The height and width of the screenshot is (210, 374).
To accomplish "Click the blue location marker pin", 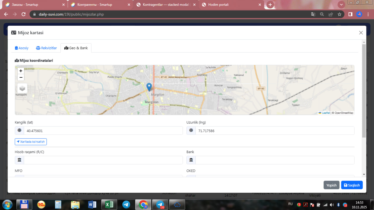I will tap(149, 87).
